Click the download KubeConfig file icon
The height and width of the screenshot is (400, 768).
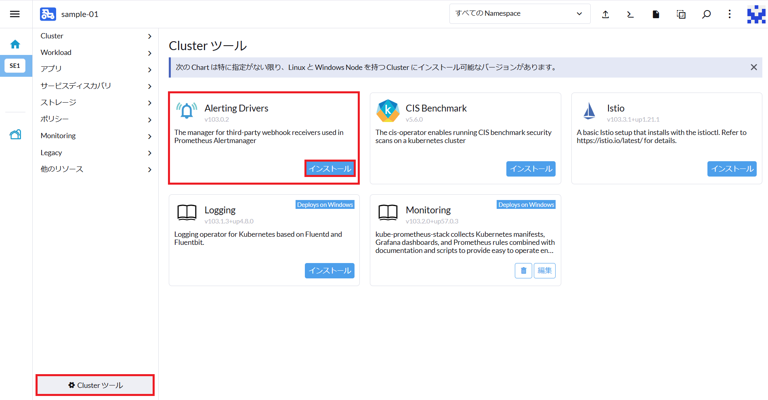(656, 15)
